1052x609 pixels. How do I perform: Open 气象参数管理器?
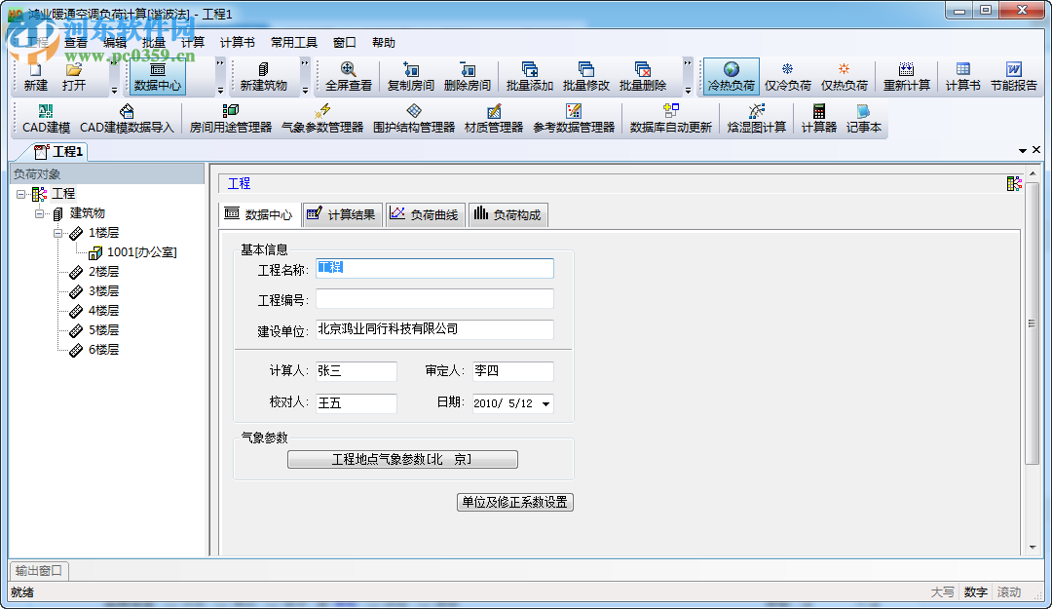(322, 119)
